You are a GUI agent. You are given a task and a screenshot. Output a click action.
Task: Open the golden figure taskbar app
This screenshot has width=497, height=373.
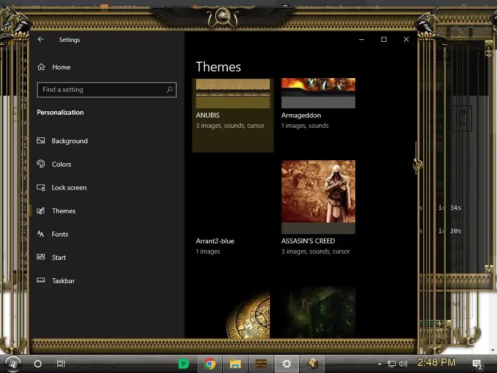(312, 364)
